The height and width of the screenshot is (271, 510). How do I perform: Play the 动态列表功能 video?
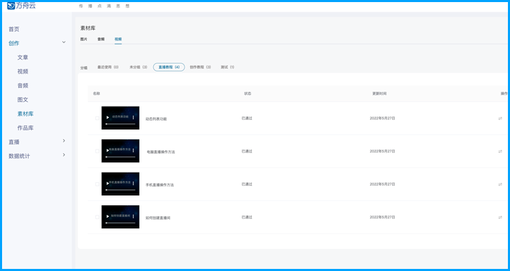(108, 118)
